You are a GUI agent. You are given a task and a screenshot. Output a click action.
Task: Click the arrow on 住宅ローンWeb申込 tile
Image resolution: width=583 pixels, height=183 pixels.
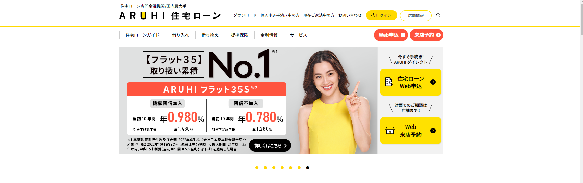point(433,82)
